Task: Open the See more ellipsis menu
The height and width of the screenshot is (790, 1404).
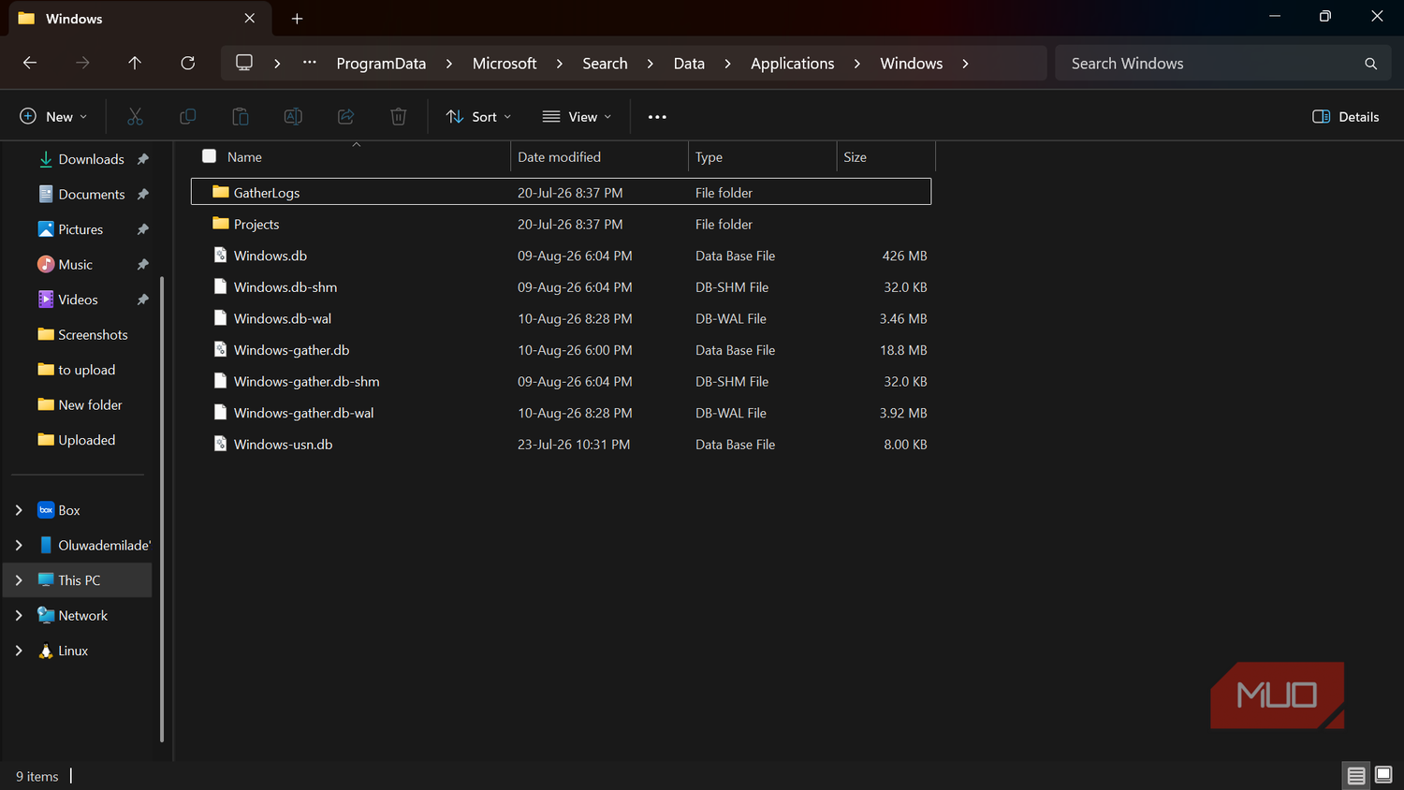Action: 657,116
